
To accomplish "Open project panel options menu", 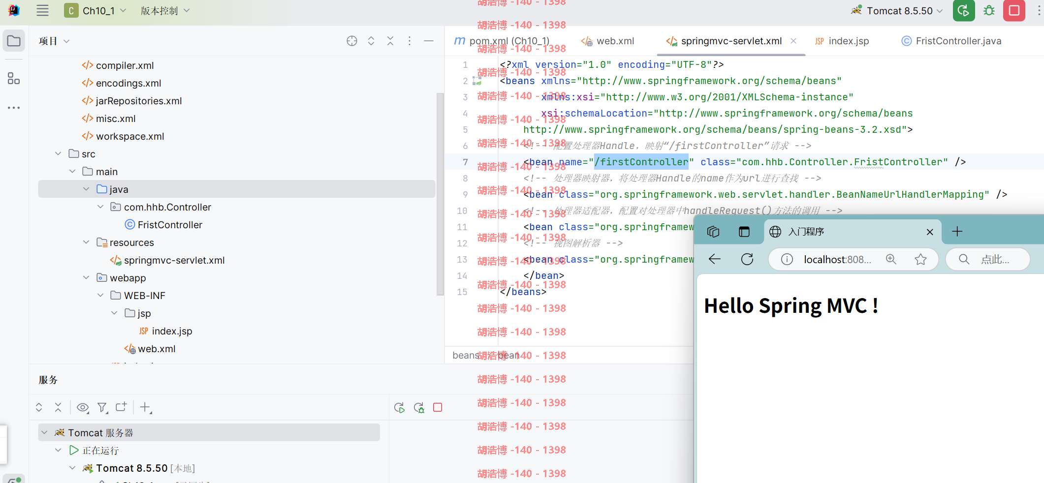I will (410, 41).
